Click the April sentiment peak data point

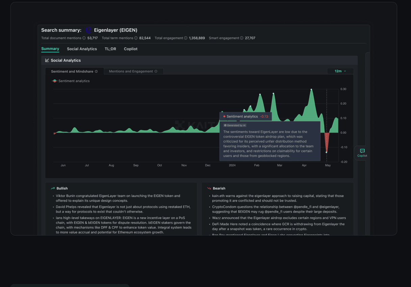point(311,89)
